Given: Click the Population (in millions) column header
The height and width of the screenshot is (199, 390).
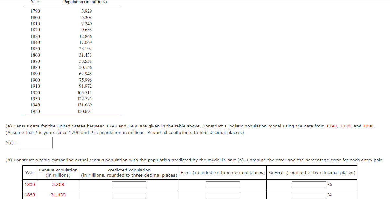Looking at the screenshot, I should [x=85, y=2].
